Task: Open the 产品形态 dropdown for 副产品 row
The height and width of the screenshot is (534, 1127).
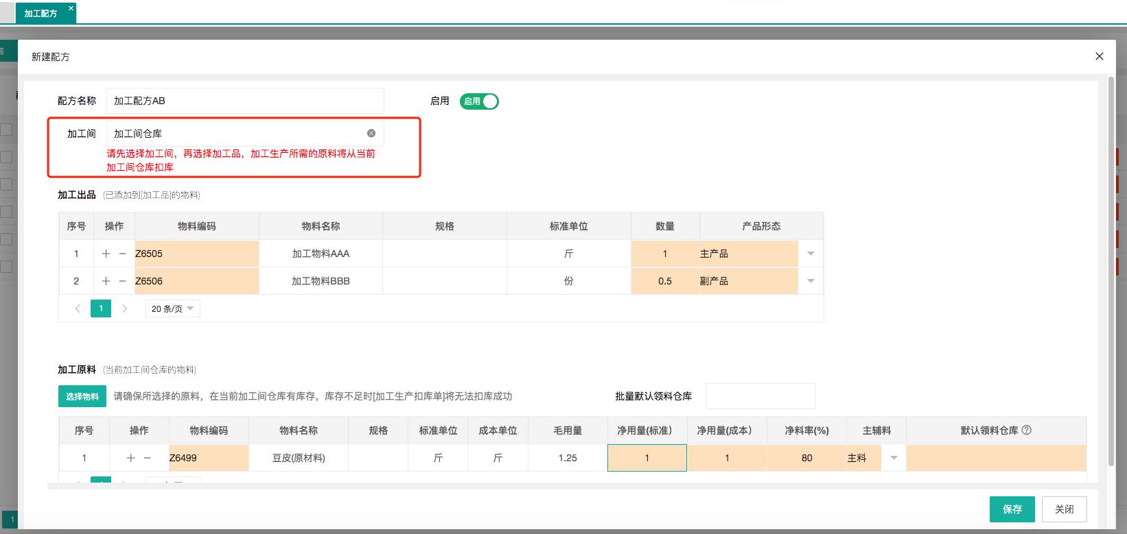Action: 811,281
